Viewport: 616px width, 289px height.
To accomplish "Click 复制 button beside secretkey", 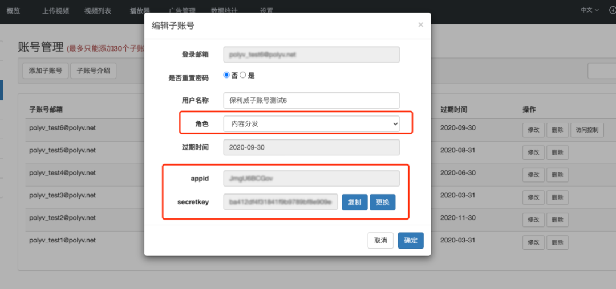I will click(354, 202).
